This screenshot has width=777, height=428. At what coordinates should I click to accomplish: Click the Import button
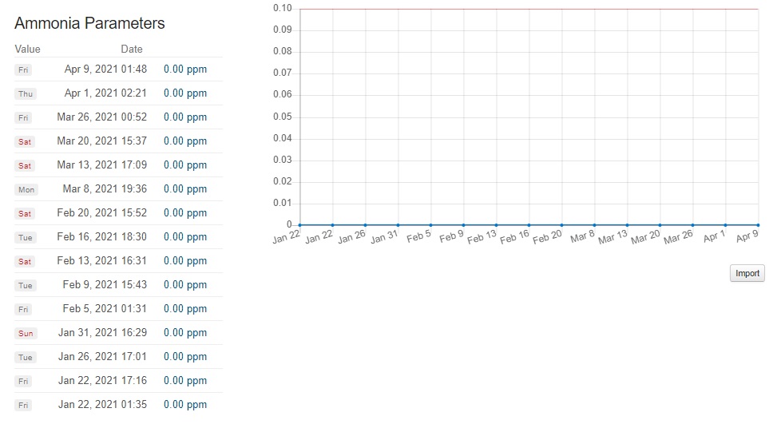747,273
